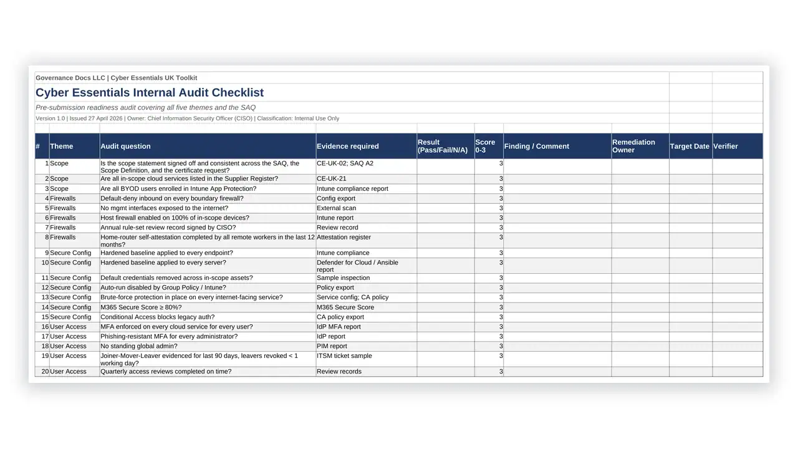Click the 'Config export' evidence cell
This screenshot has height=449, width=798.
coord(367,199)
